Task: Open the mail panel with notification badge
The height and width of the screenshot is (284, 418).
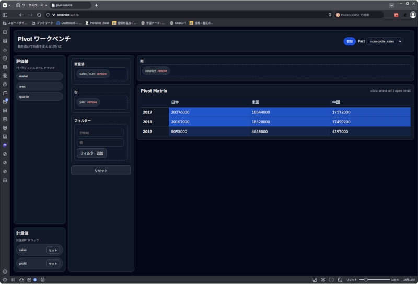Action: point(5,101)
